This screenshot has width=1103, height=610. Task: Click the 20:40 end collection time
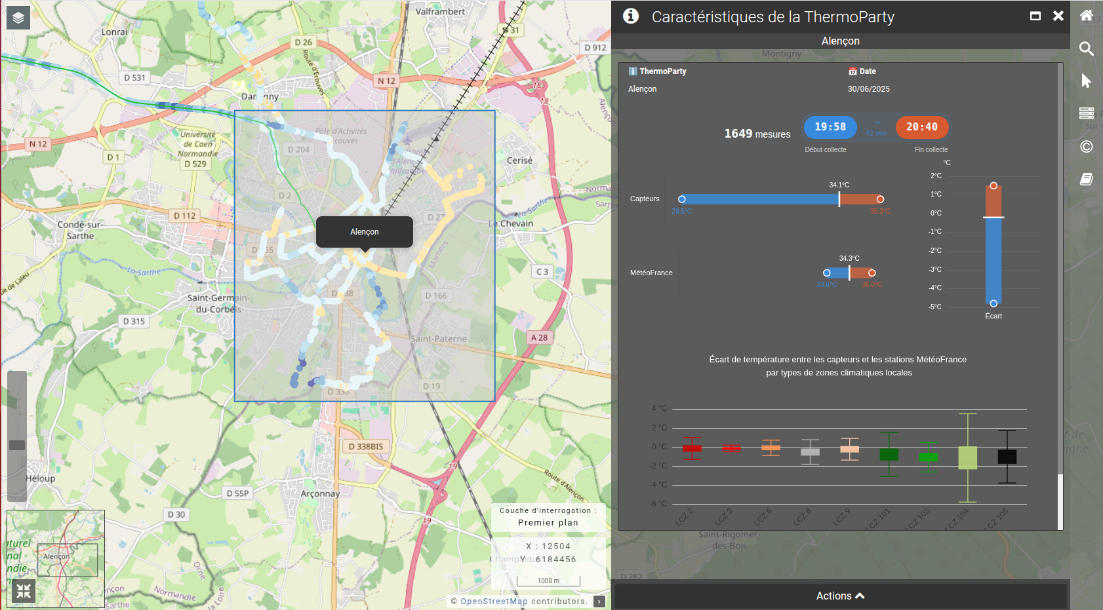(x=922, y=127)
